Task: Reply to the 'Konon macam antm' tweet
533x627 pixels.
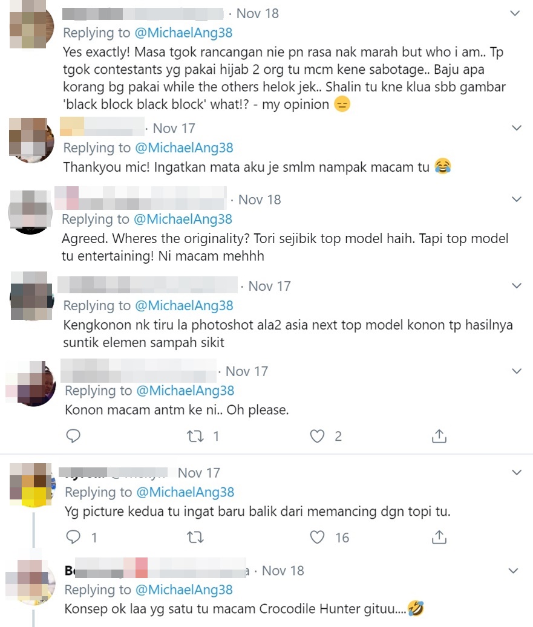Action: [73, 436]
